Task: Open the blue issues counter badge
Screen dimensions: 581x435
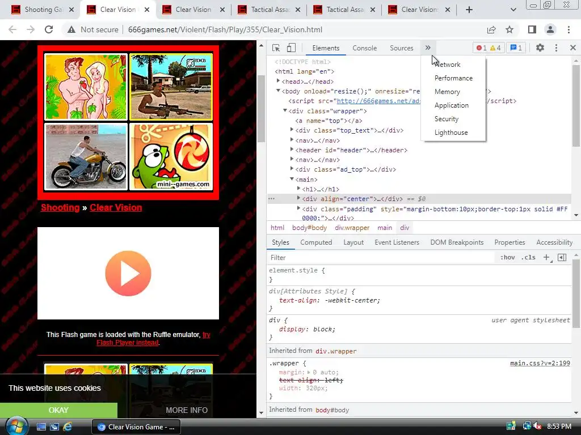Action: [x=516, y=48]
